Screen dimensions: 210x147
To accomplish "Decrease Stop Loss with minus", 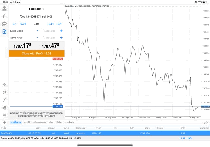I will click(x=37, y=31).
